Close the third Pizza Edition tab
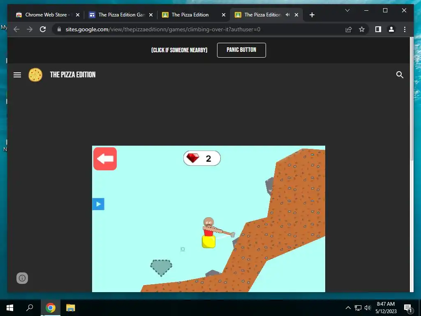Viewport: 421px width, 316px height. coord(223,15)
